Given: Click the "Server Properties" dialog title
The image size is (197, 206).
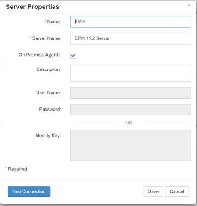Looking at the screenshot, I should (32, 7).
